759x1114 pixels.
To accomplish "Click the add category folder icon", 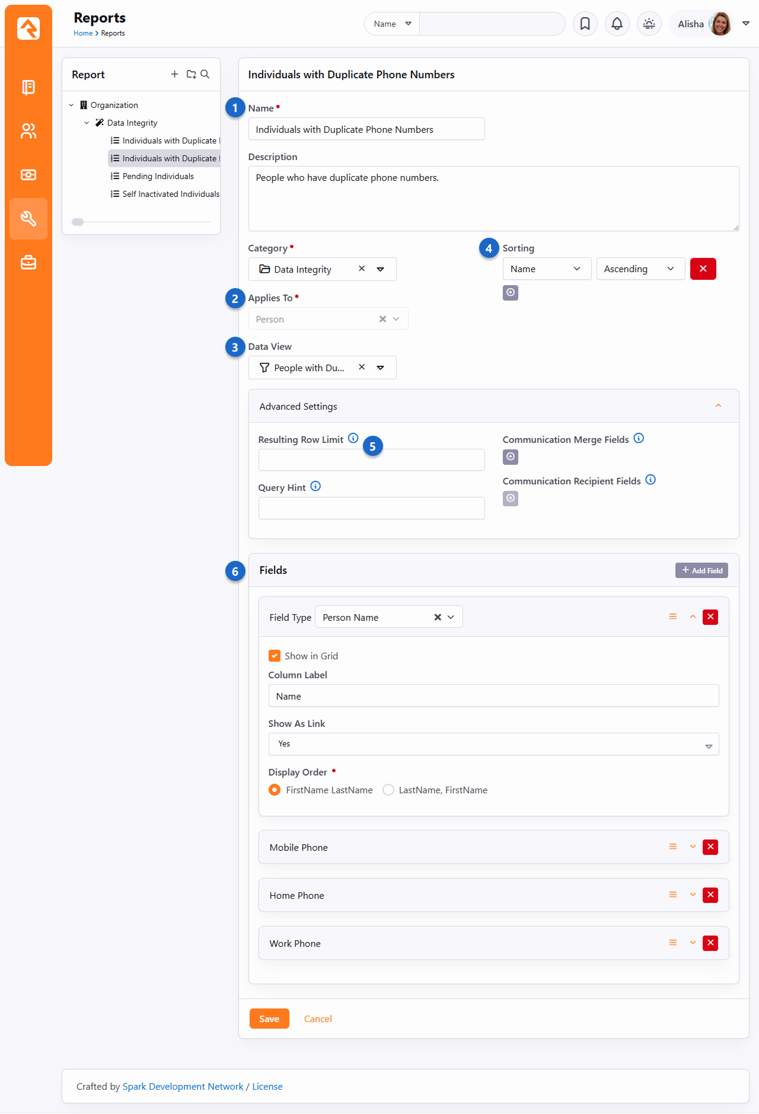I will click(x=191, y=74).
